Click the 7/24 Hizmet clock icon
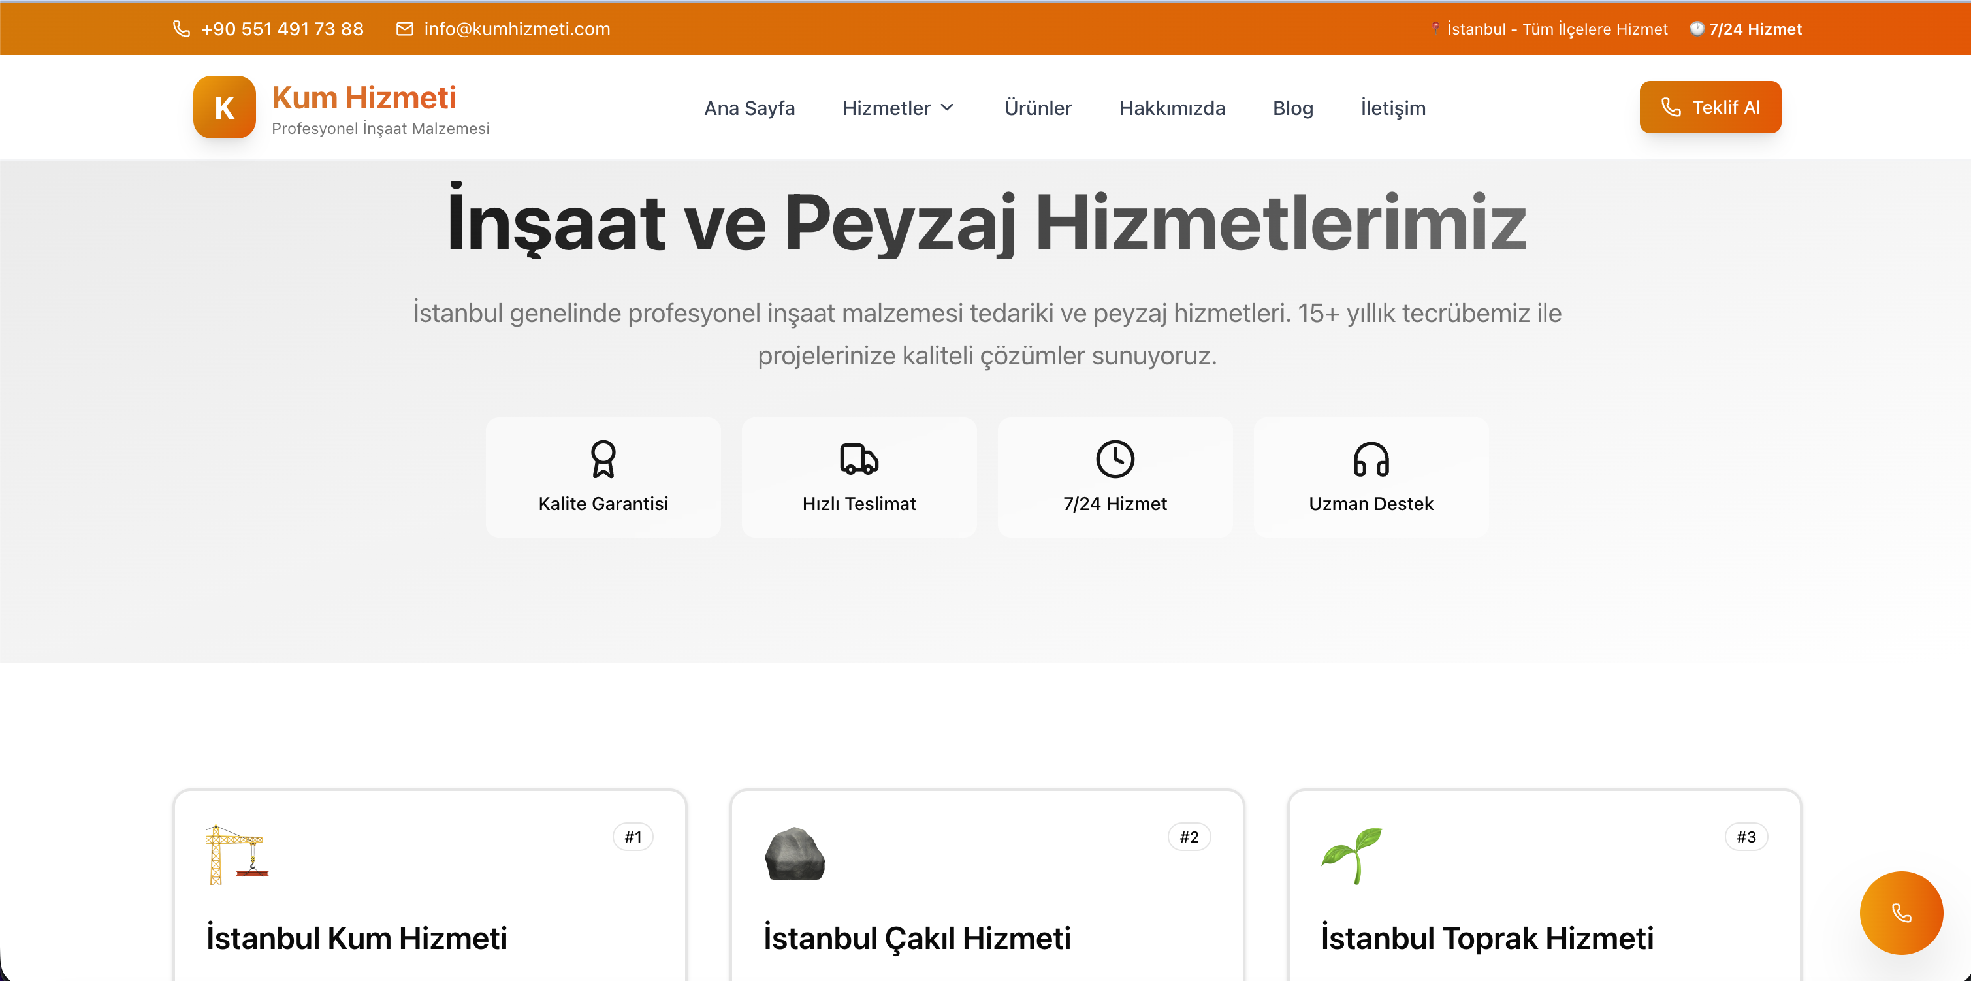 pyautogui.click(x=1115, y=459)
